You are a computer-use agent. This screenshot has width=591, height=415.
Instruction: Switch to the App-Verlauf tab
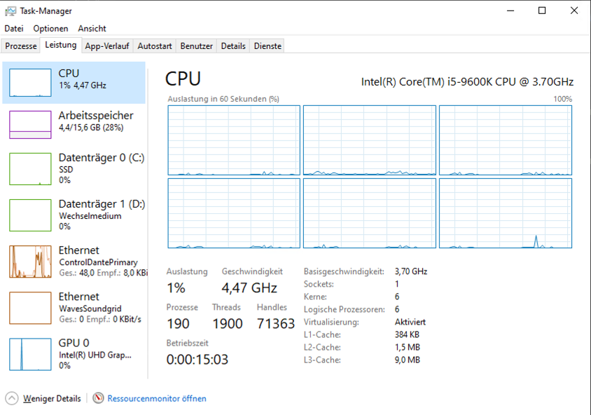pos(106,46)
